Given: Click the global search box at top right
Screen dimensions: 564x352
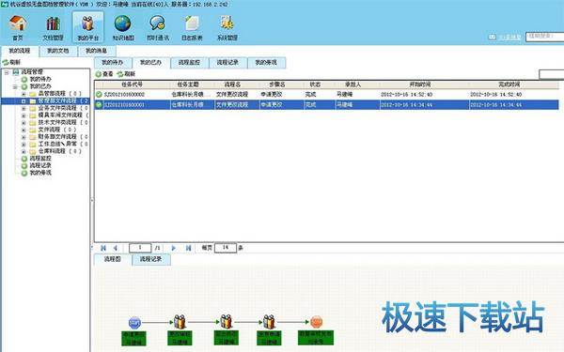Looking at the screenshot, I should pyautogui.click(x=544, y=37).
